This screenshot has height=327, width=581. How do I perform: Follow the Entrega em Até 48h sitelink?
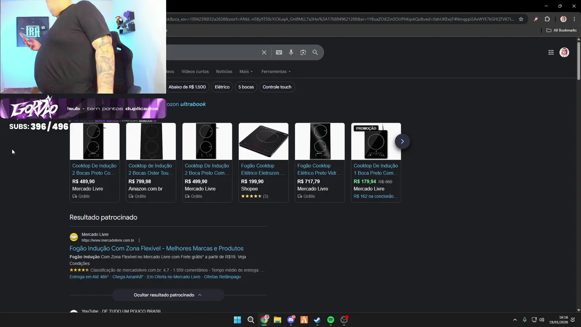tap(89, 277)
